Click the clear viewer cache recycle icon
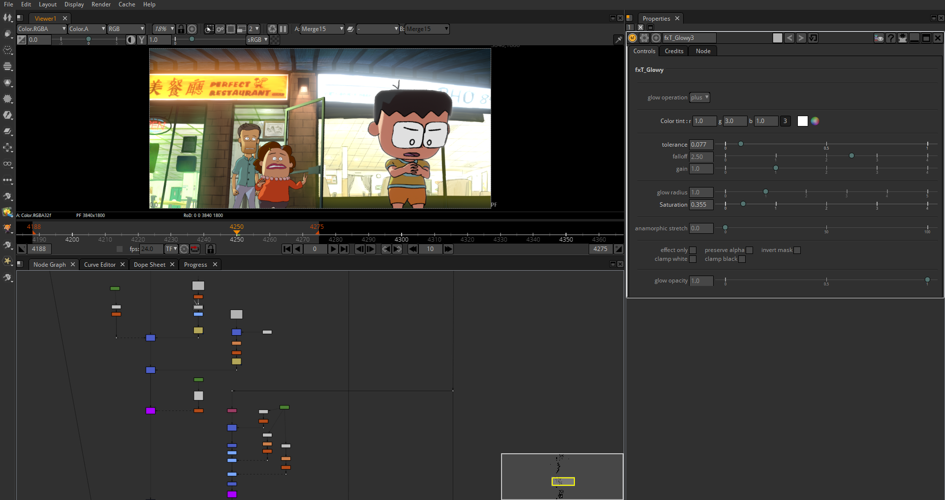The width and height of the screenshot is (945, 500). (x=272, y=29)
